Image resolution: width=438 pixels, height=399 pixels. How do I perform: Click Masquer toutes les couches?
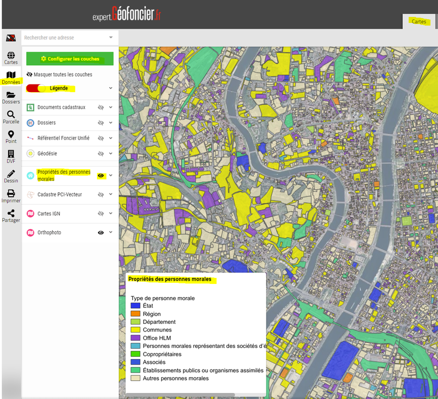pos(62,74)
